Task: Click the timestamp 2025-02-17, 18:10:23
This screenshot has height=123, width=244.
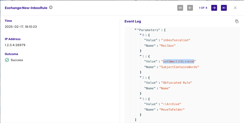Action: click(x=21, y=27)
